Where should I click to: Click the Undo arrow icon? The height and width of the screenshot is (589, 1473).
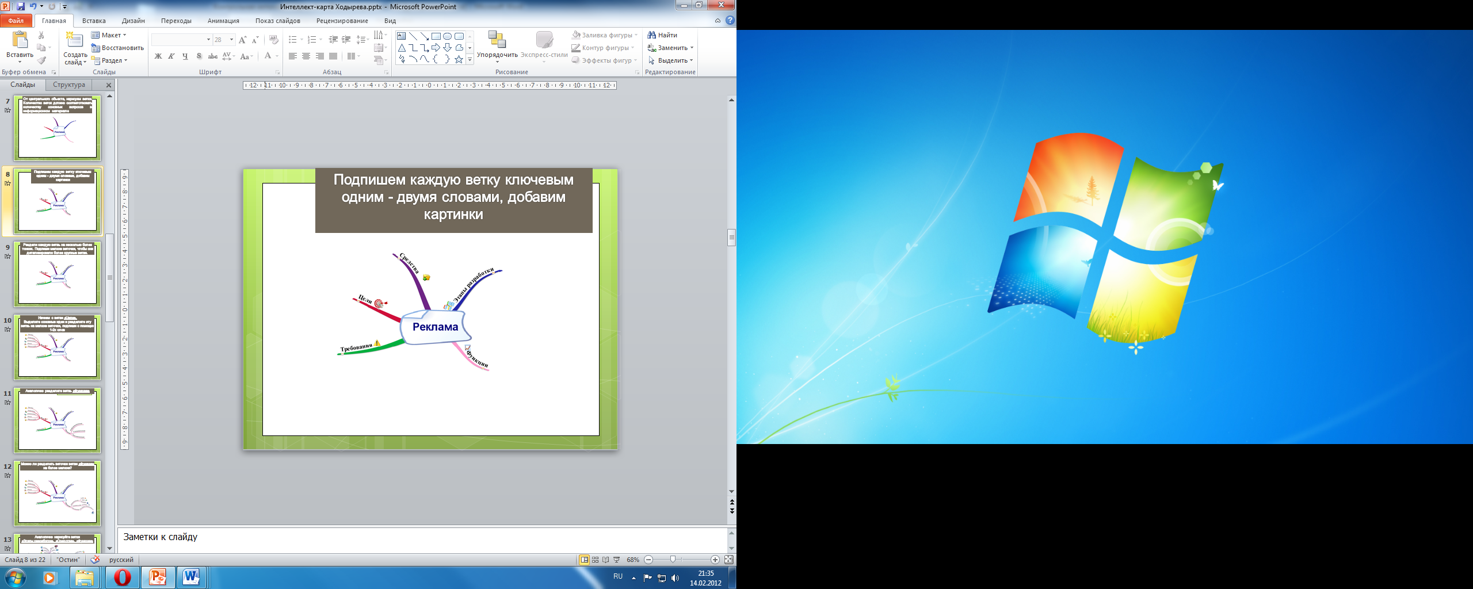tap(33, 6)
